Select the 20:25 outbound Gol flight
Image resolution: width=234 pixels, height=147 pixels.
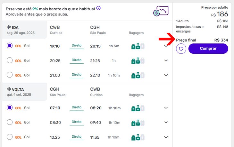click(x=10, y=60)
